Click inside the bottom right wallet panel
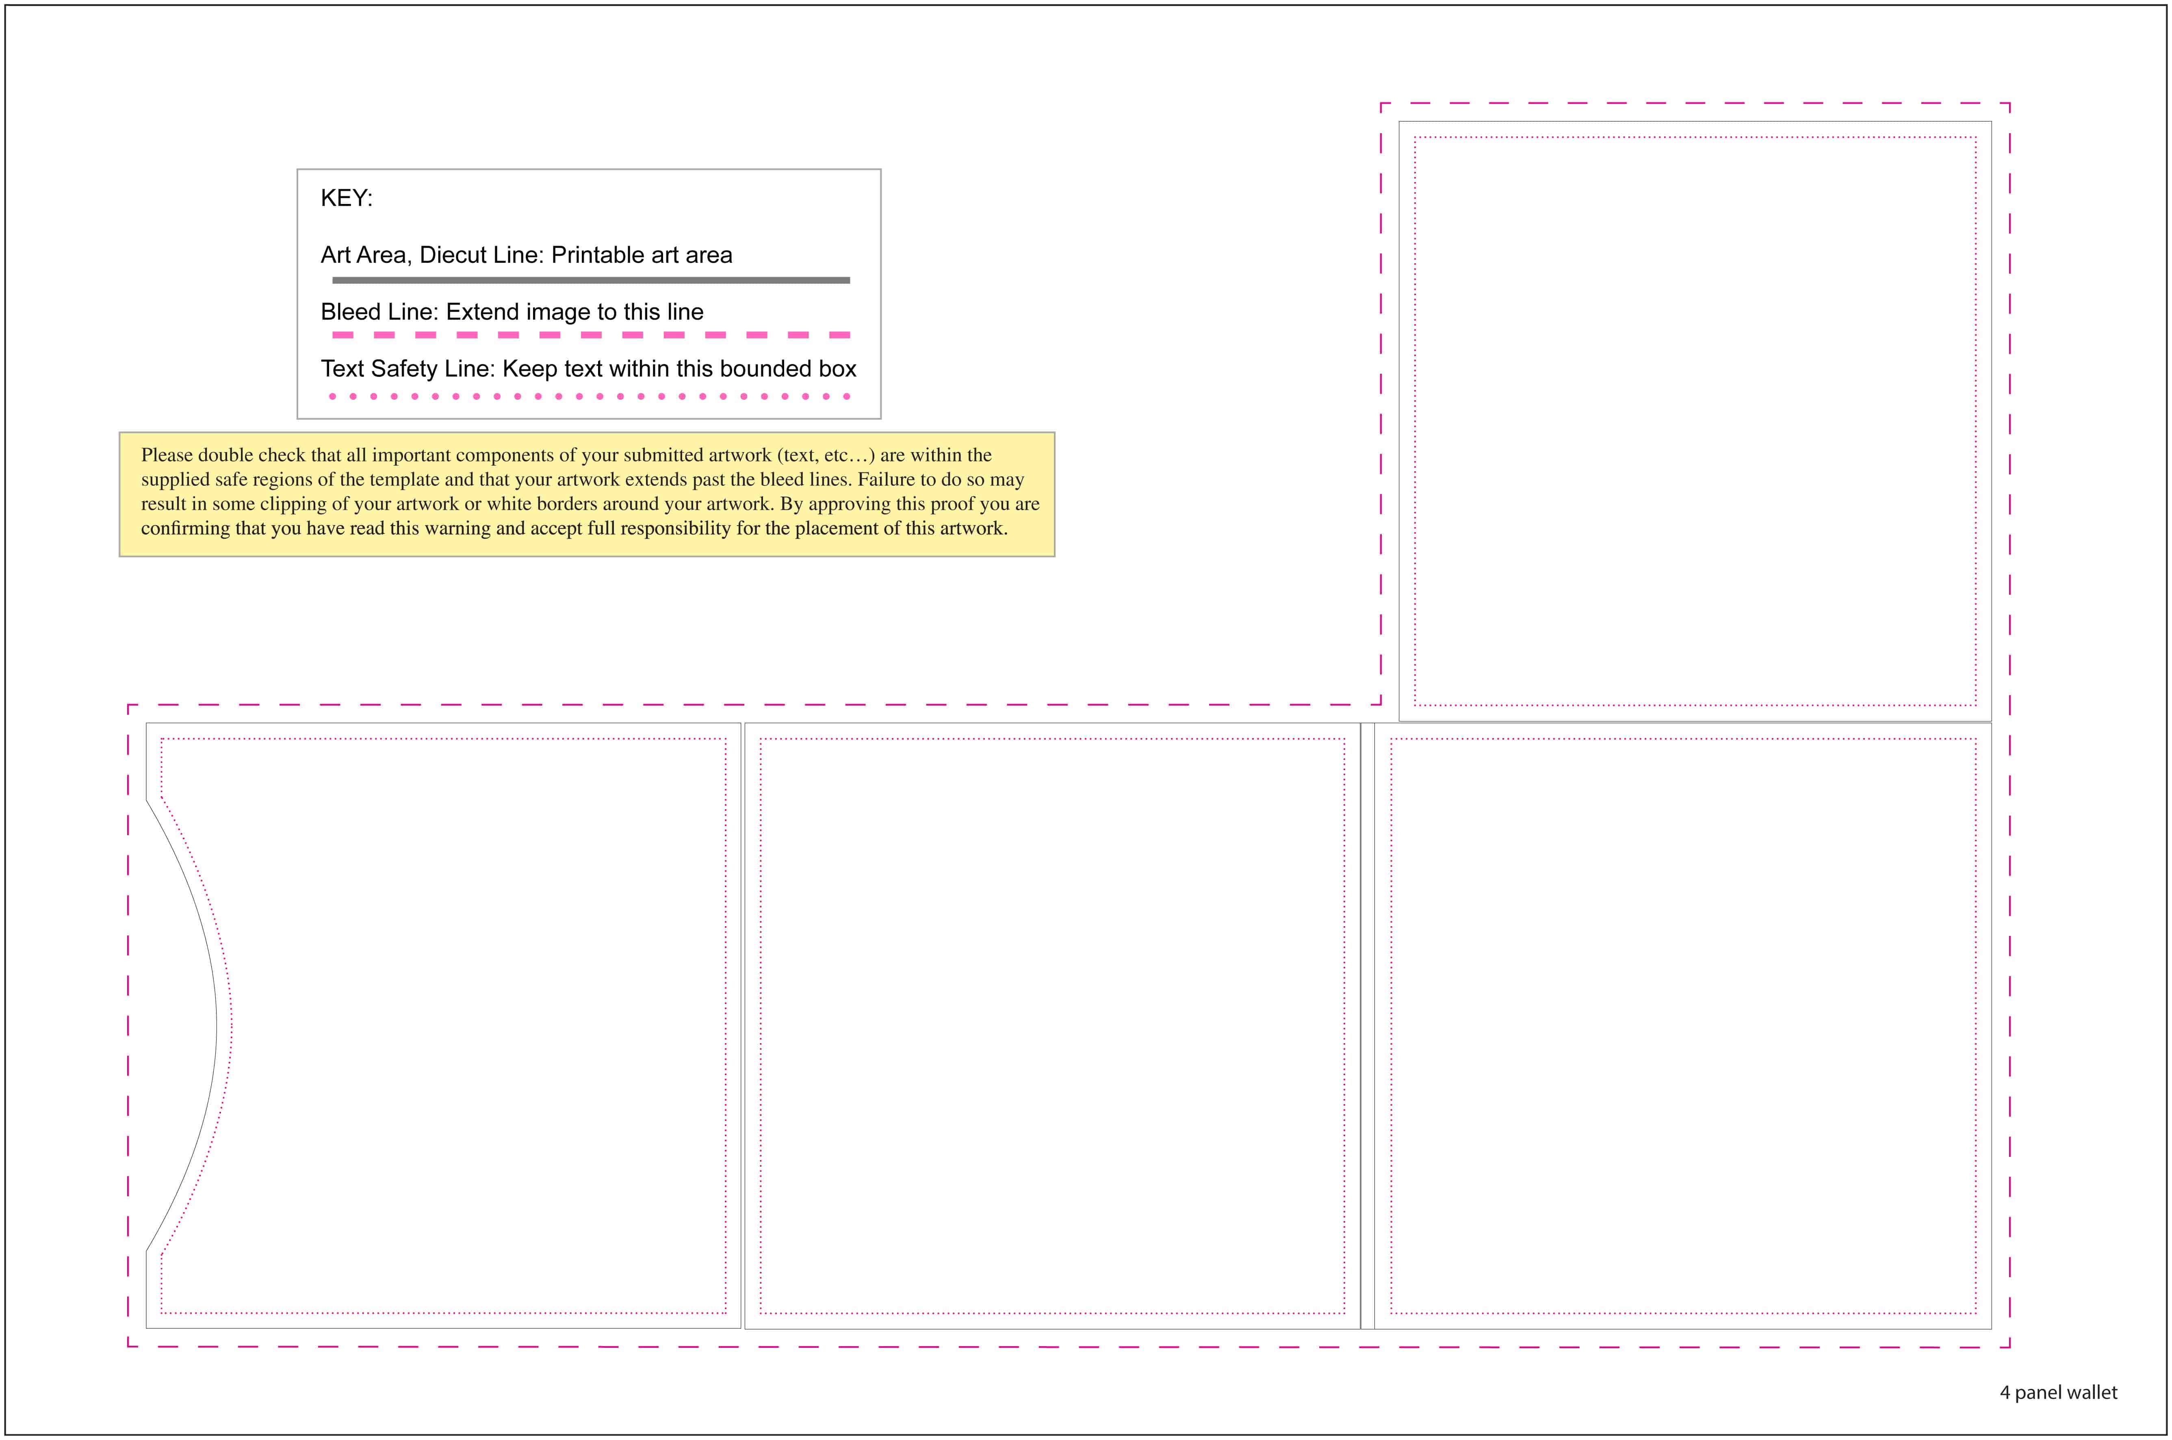 [1682, 1026]
